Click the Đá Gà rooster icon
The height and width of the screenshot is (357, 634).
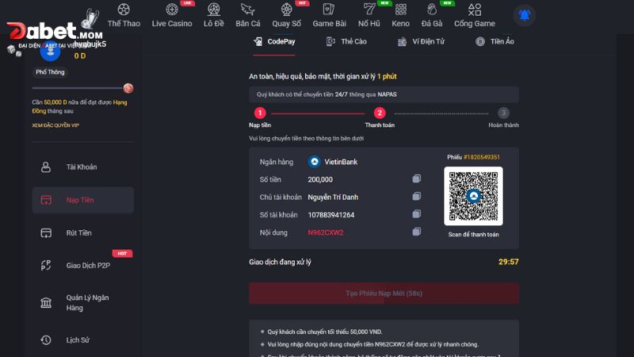pyautogui.click(x=432, y=9)
